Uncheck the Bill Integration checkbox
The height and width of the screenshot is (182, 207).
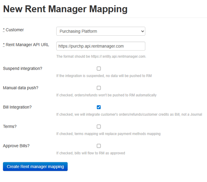99,107
